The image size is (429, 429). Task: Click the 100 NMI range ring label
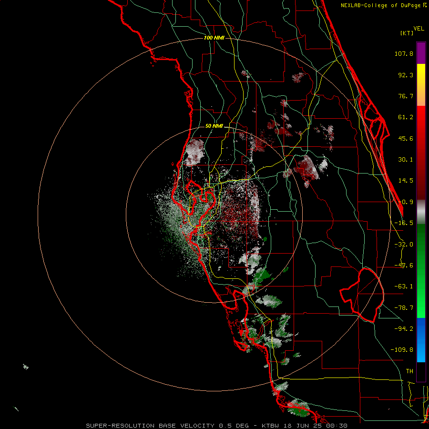214,38
